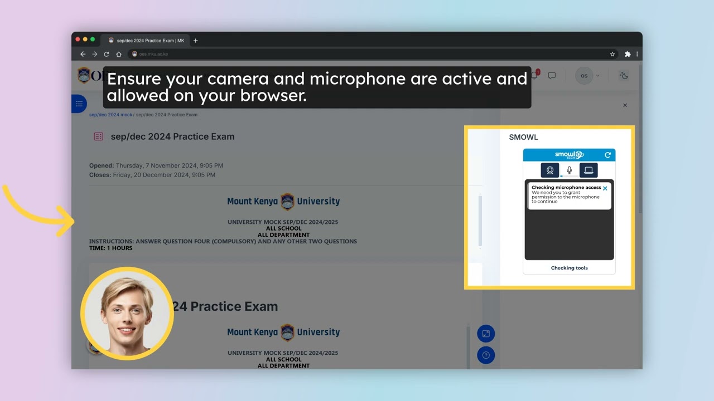Click the quiz icon beside the exam title
Viewport: 714px width, 401px height.
pos(99,136)
